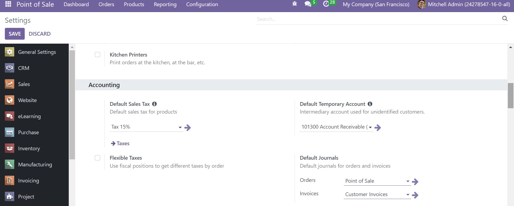This screenshot has width=514, height=206.
Task: Open the activities clock icon
Action: coord(326,4)
